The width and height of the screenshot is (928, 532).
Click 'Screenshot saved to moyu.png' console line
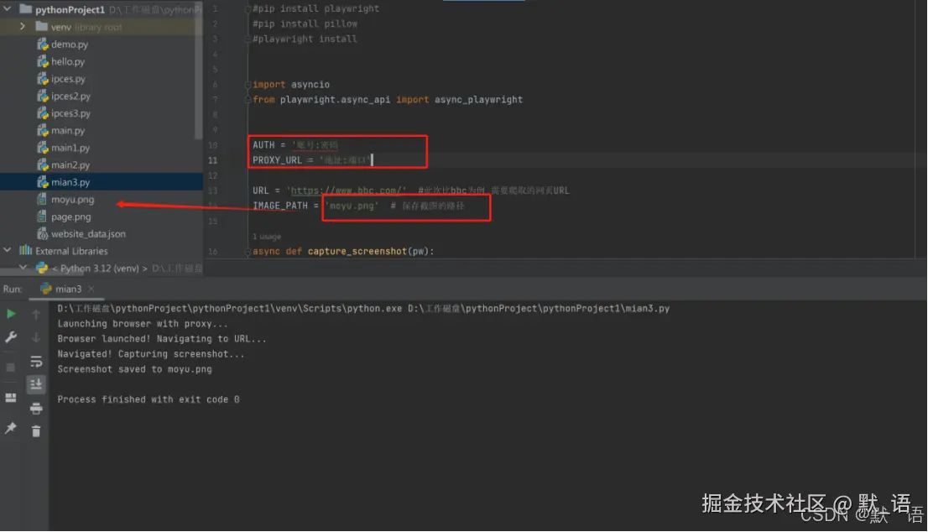134,369
